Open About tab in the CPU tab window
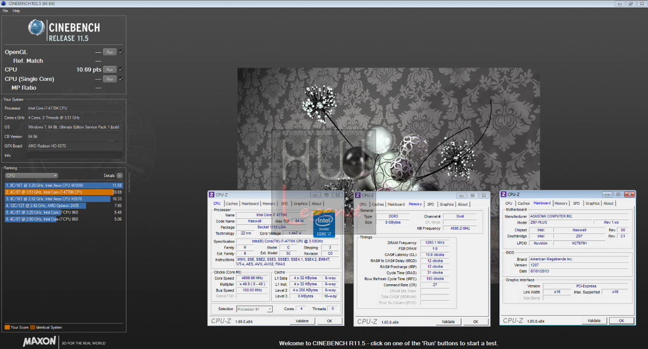Screen dimensions: 648x349 [x=317, y=203]
